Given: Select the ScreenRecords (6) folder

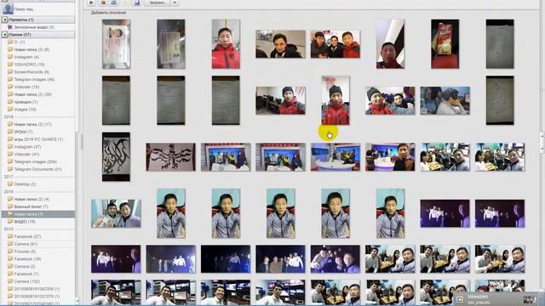Looking at the screenshot, I should coord(32,71).
